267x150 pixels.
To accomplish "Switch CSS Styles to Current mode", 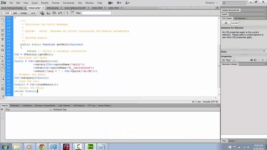I will [235, 23].
